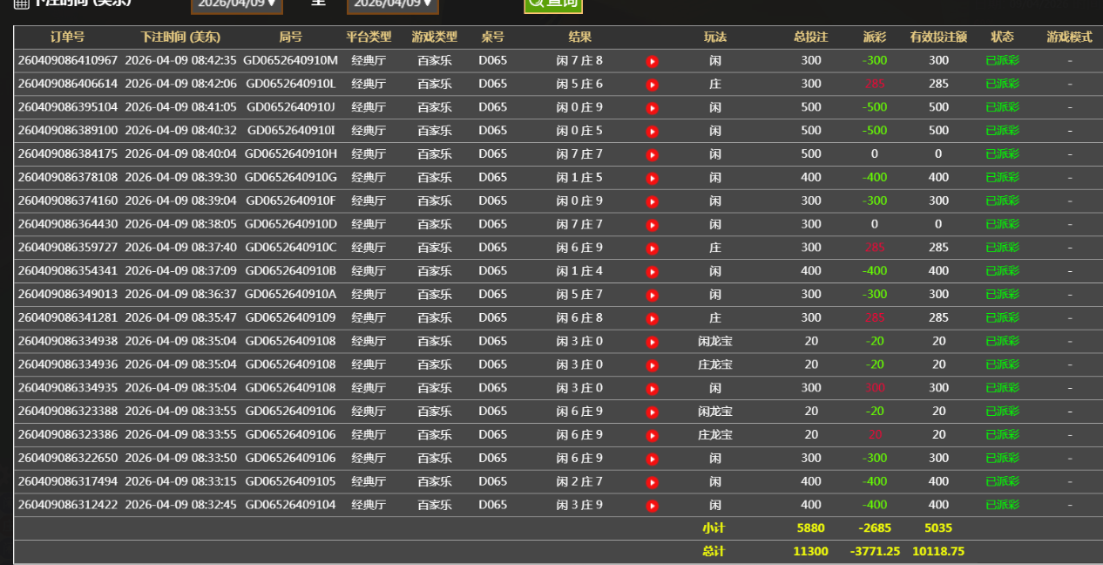Play replay for round GD06526409104
Screen dimensions: 1103x565
652,506
